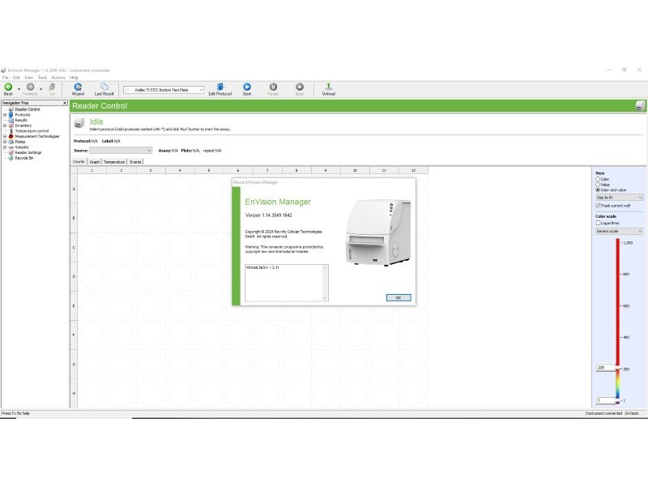Open Reader Settings in navigation tree
The image size is (648, 486).
pyautogui.click(x=28, y=152)
